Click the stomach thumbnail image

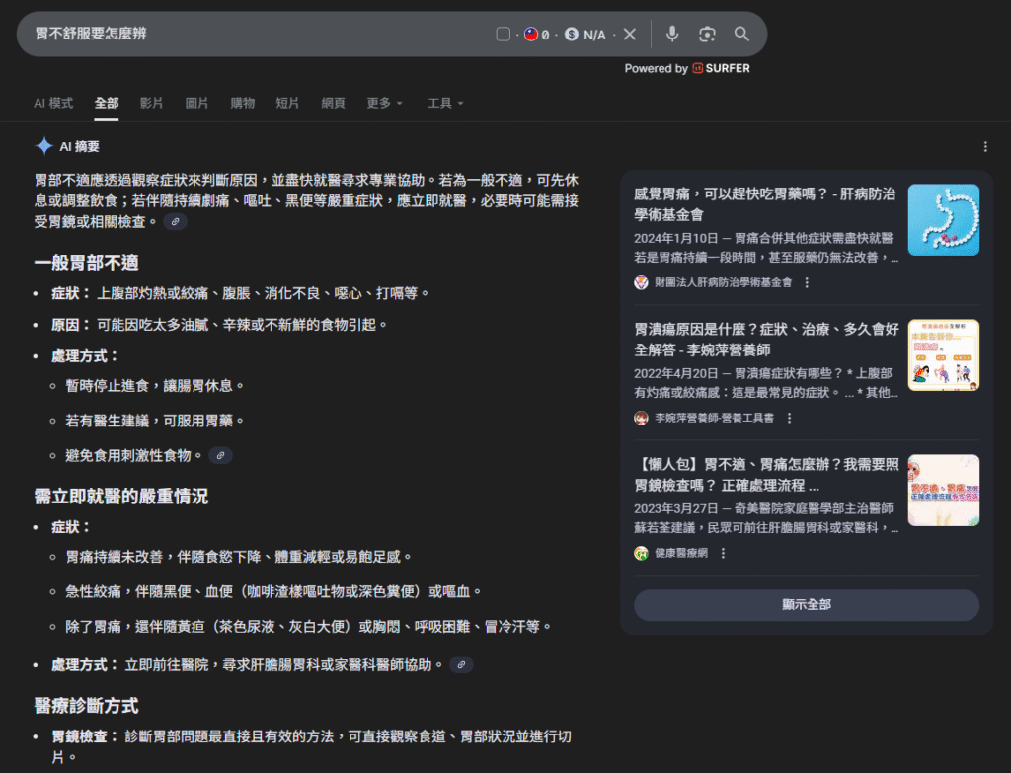coord(943,219)
